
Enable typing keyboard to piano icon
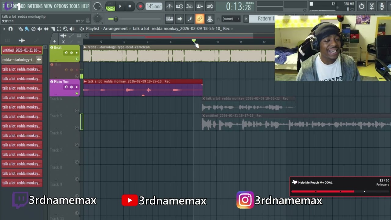click(170, 19)
